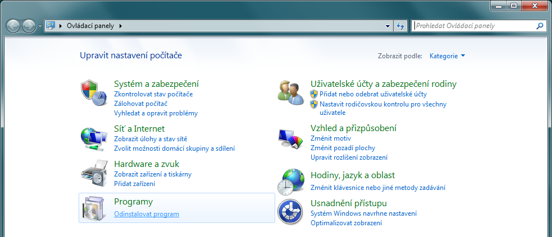
Task: Open the Kategorie view-by dropdown
Action: tap(448, 56)
